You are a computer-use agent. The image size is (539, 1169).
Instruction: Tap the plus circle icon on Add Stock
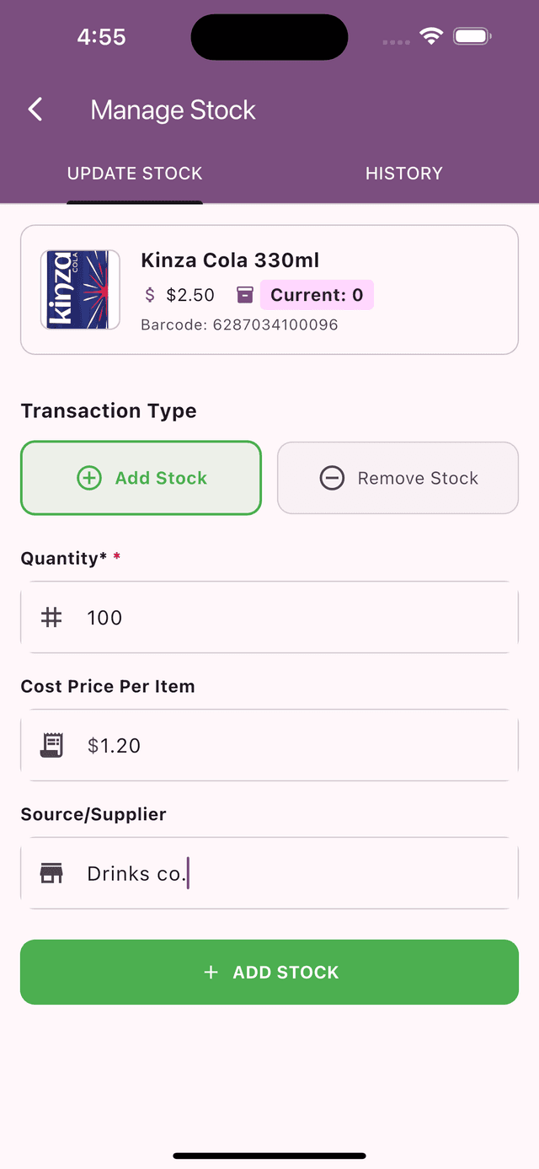[88, 478]
